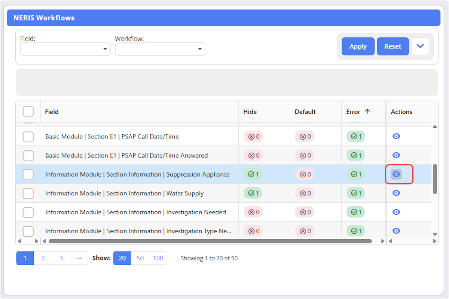Click Error status badge for Investigation Needed
The width and height of the screenshot is (449, 299).
click(x=356, y=212)
